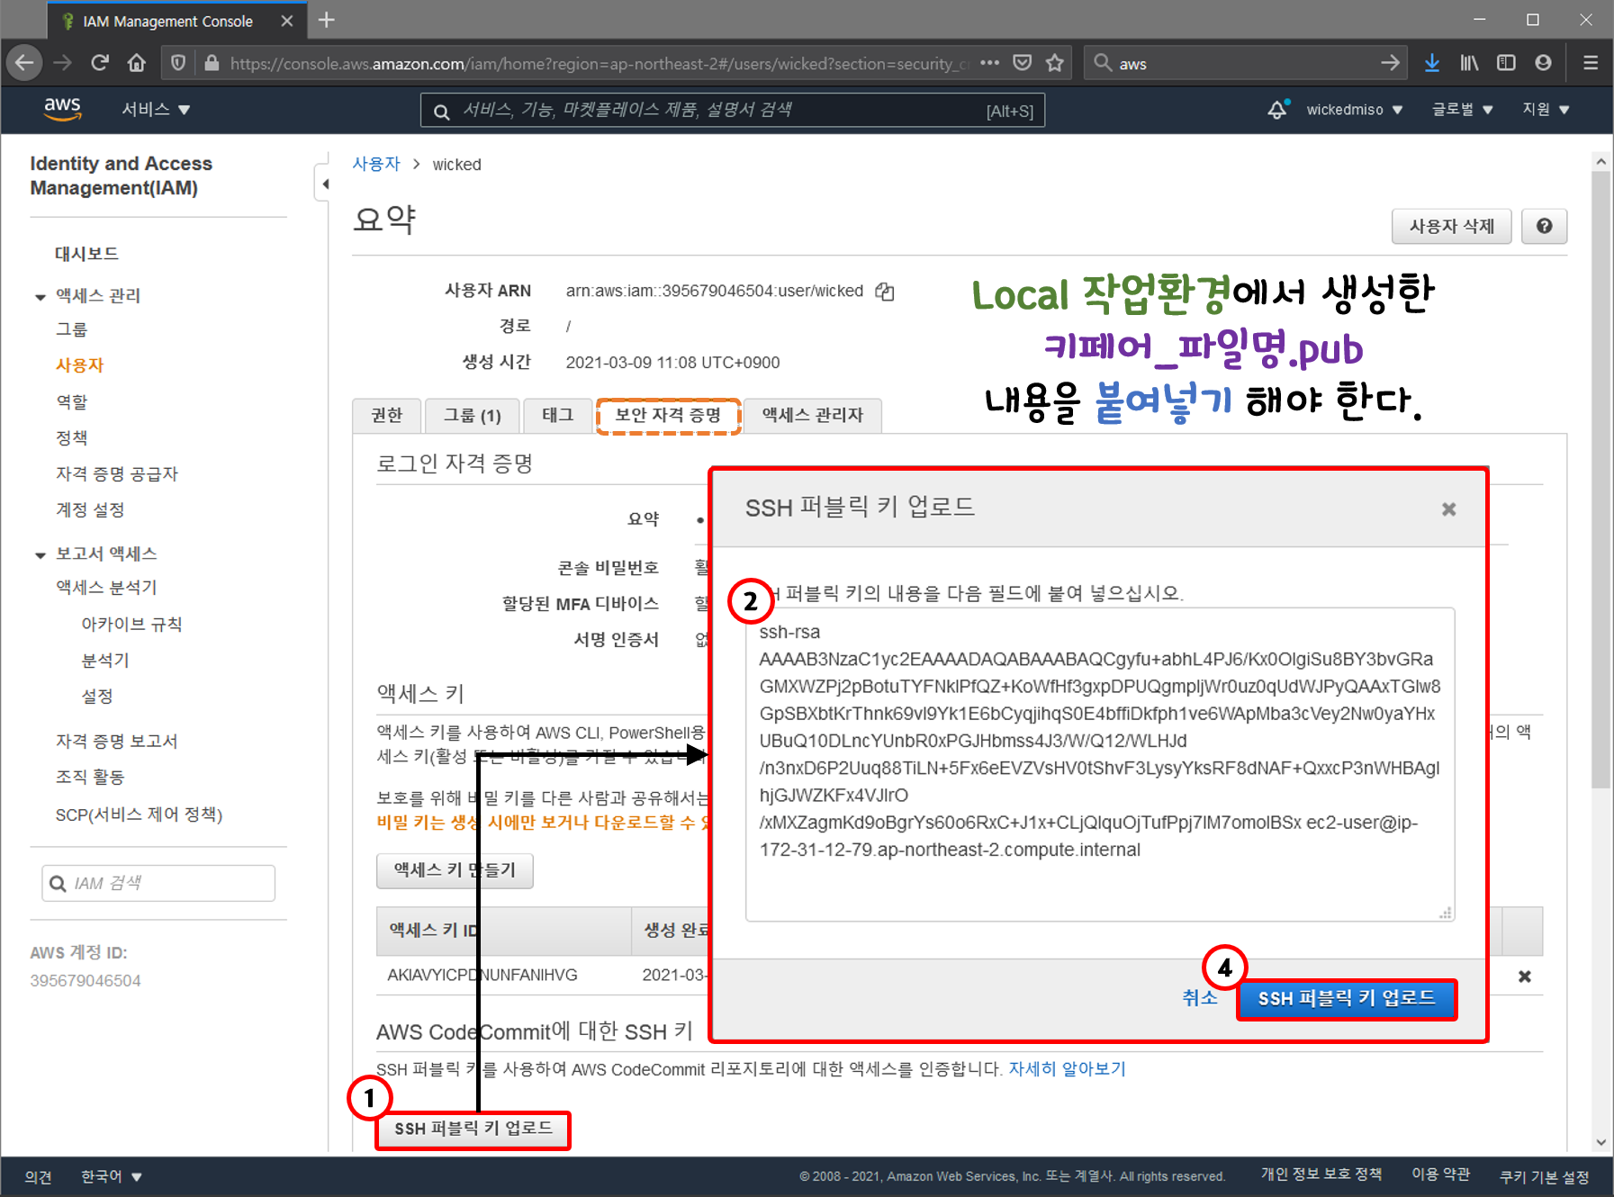This screenshot has height=1197, width=1614.
Task: Open a new browser tab
Action: click(x=327, y=20)
